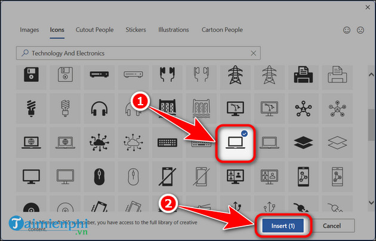376x241 pixels.
Task: Pick the filled headphones icon
Action: [x=99, y=108]
